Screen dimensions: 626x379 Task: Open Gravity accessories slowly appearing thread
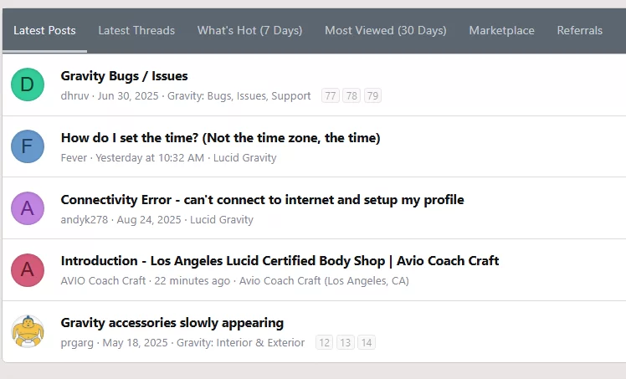point(172,323)
